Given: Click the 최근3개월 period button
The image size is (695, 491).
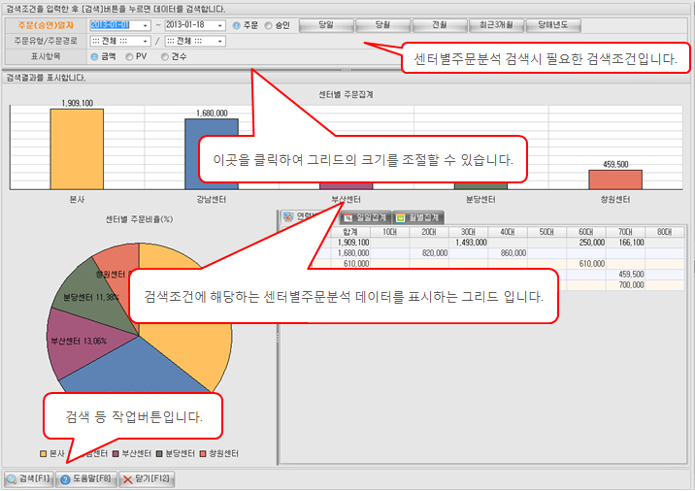Looking at the screenshot, I should pyautogui.click(x=496, y=25).
